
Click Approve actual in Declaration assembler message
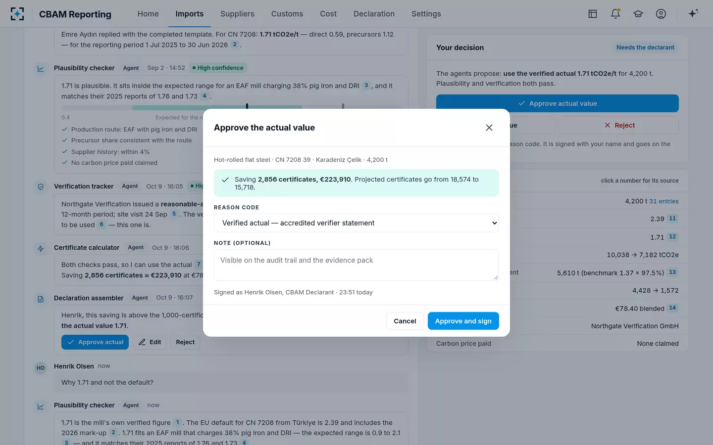click(95, 342)
